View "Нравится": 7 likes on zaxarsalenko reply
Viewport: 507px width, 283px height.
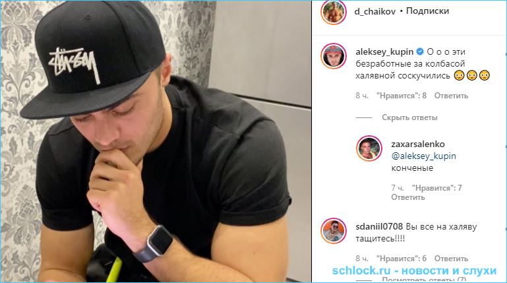(x=437, y=188)
